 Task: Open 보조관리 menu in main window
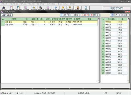click(x=31, y=4)
